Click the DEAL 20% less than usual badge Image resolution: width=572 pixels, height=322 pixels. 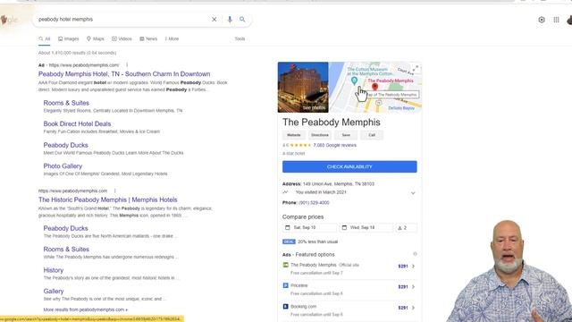point(310,241)
